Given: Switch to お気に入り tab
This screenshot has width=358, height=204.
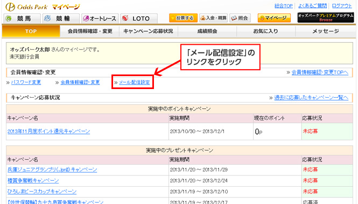Looking at the screenshot, I should click(x=266, y=31).
